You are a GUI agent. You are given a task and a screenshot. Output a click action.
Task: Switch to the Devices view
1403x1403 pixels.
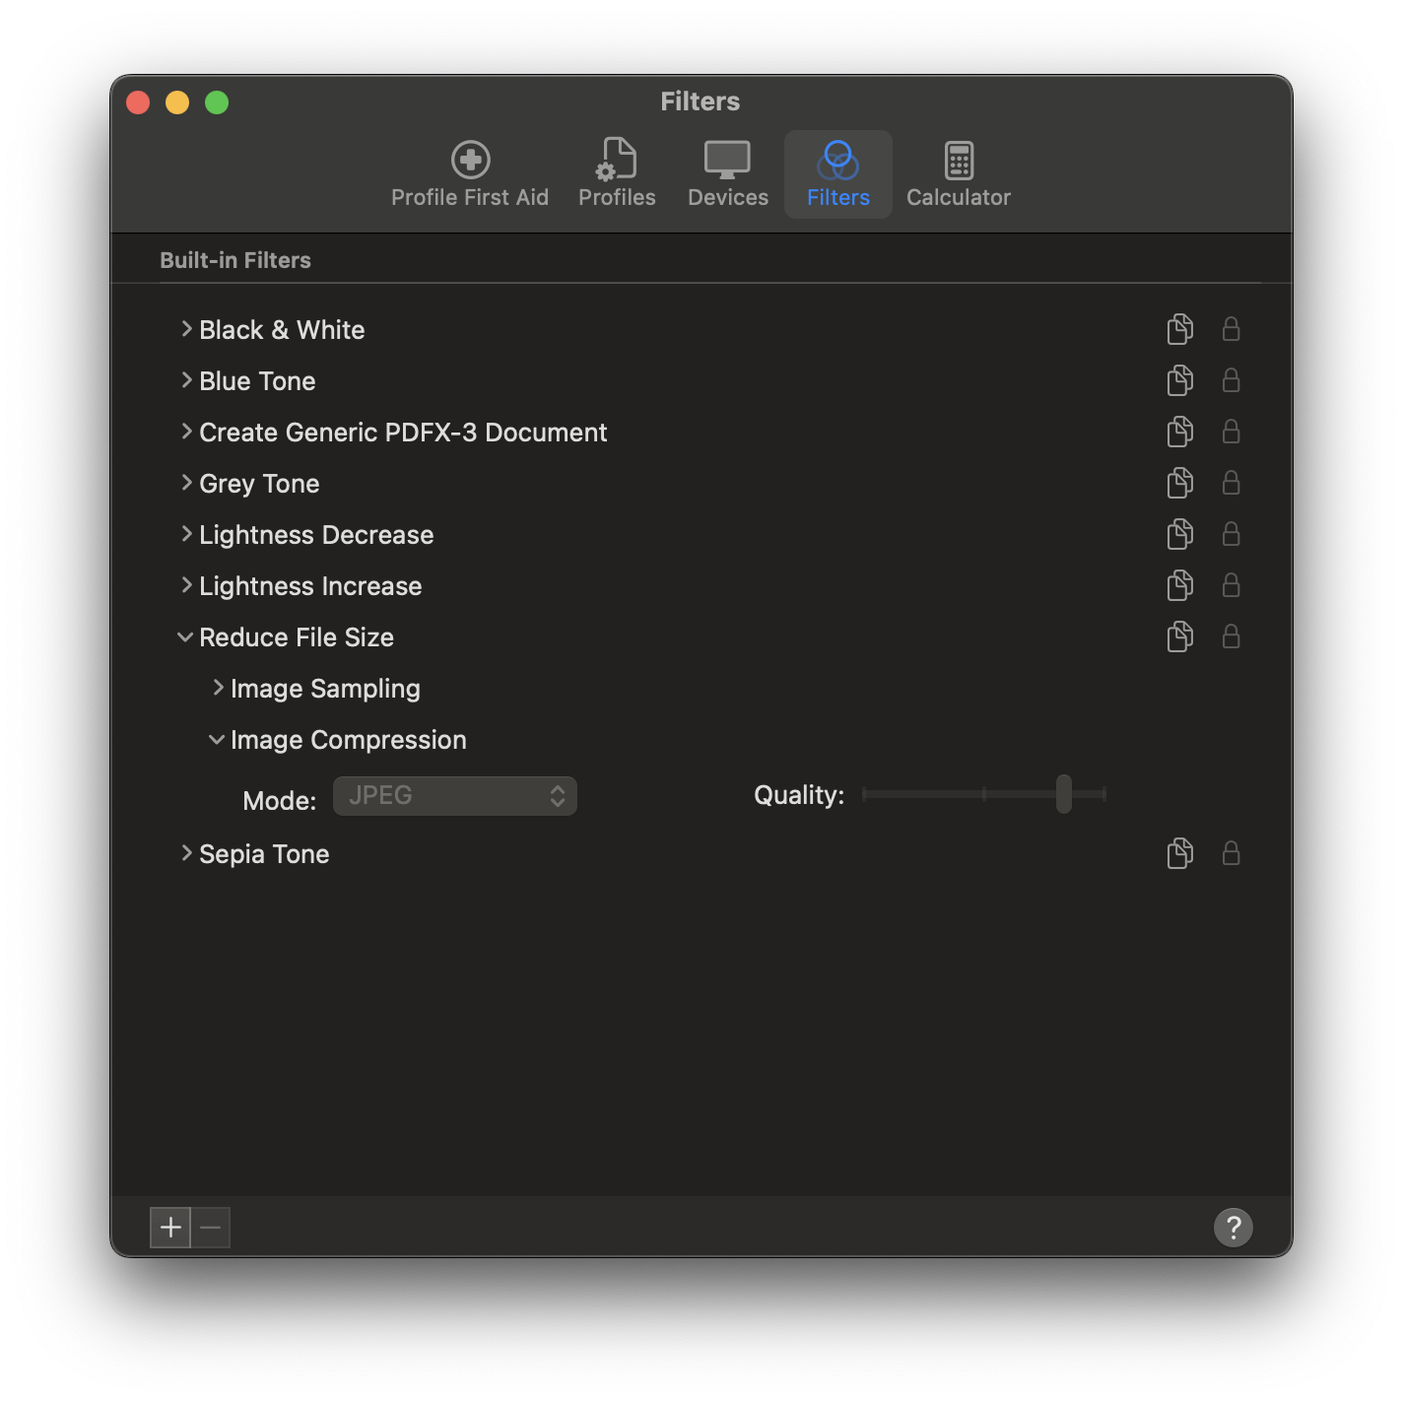727,173
